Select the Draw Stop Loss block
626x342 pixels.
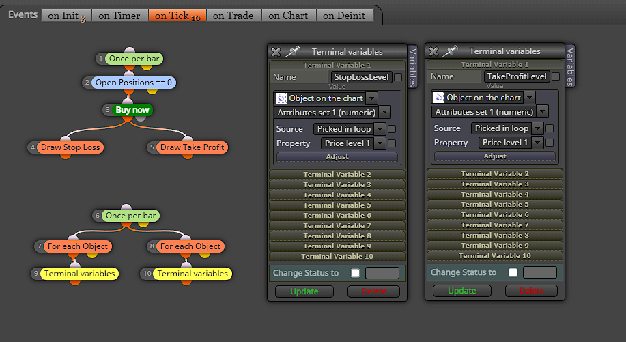click(70, 147)
